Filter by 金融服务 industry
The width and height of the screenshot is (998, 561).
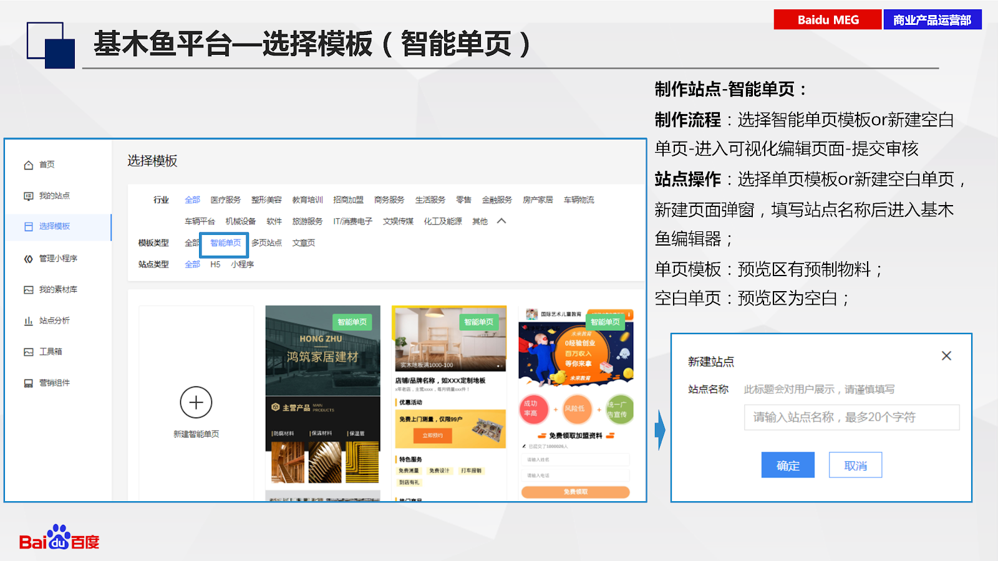point(497,200)
